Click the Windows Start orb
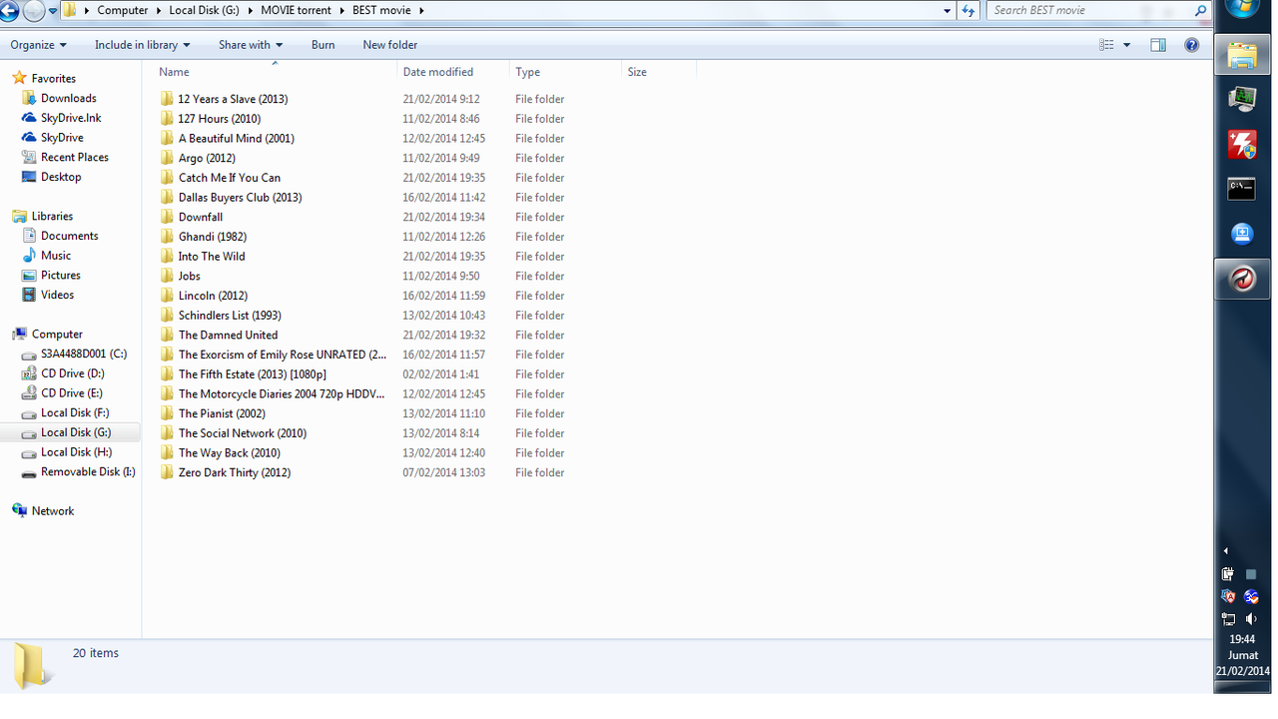Image resolution: width=1278 pixels, height=719 pixels. coord(1243,9)
